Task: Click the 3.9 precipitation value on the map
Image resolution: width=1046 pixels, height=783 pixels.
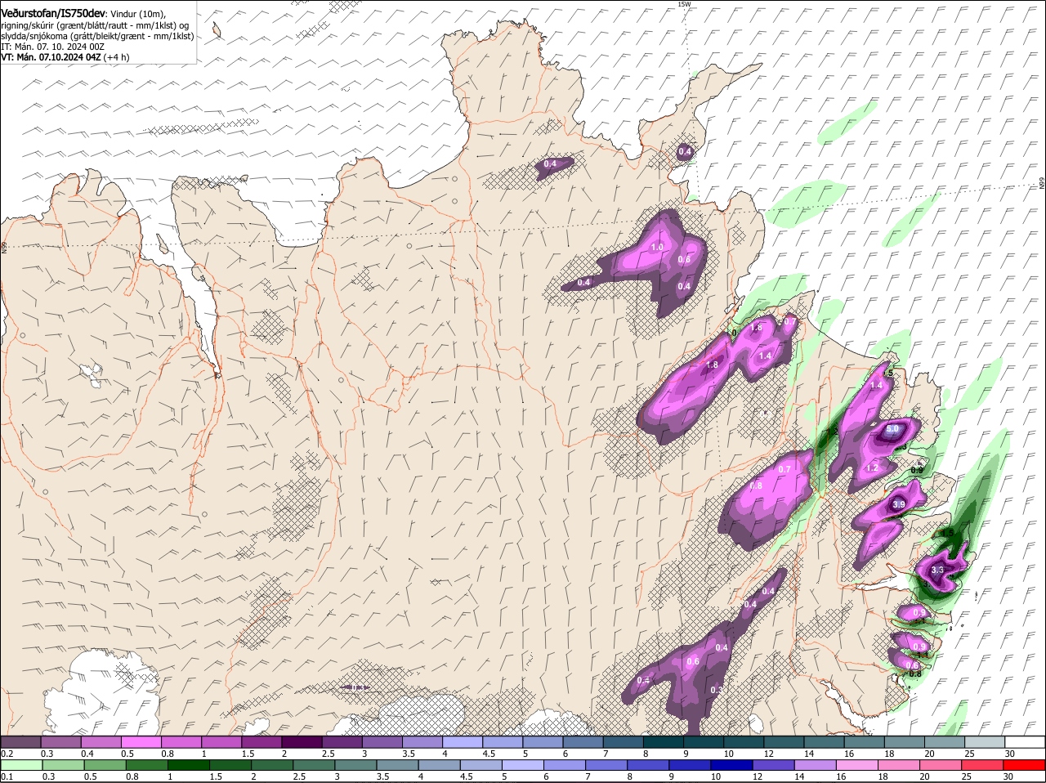Action: 899,504
